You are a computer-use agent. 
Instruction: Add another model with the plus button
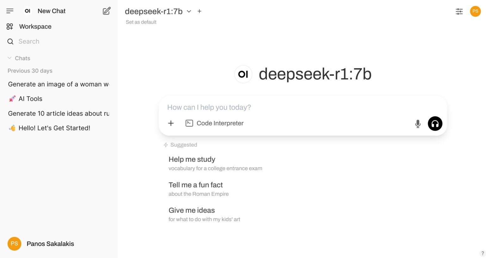199,11
